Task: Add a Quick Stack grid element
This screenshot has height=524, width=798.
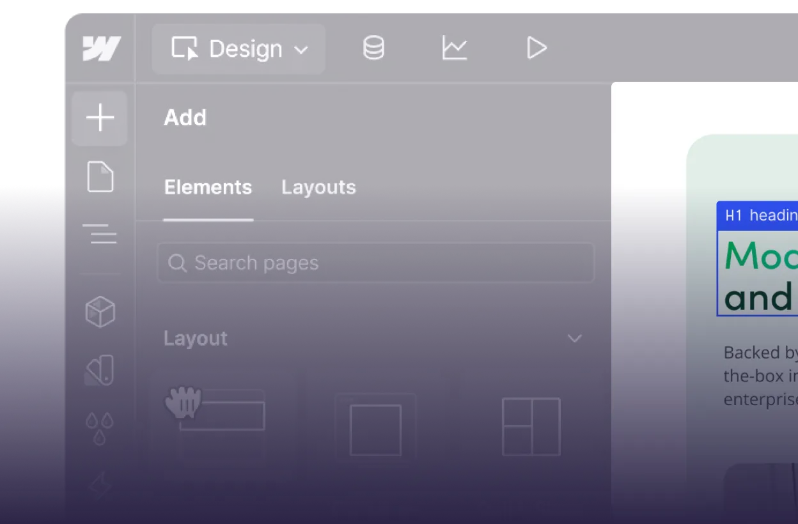Action: 531,427
